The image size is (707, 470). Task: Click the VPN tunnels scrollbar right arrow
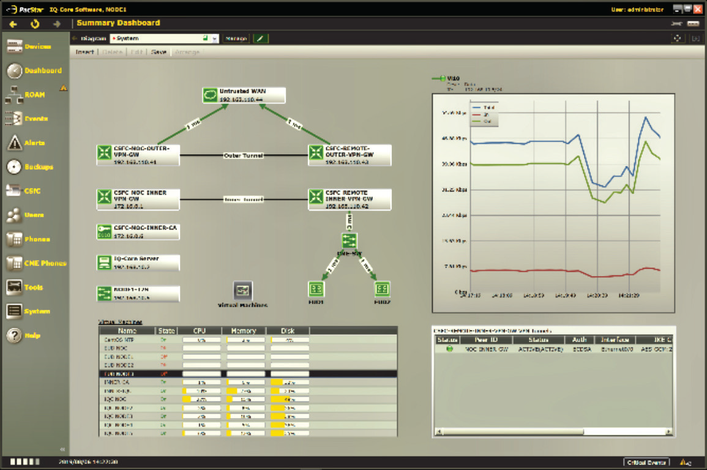(x=668, y=431)
